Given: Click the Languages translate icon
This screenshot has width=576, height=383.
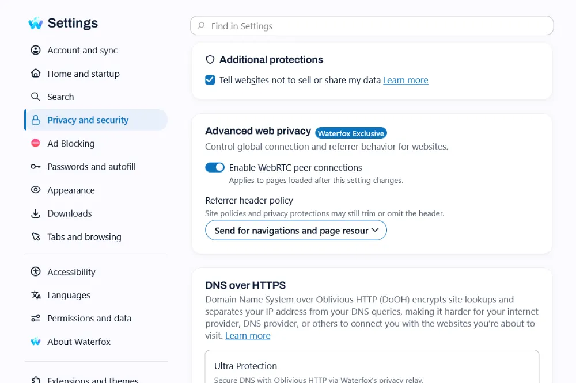Looking at the screenshot, I should pyautogui.click(x=36, y=295).
